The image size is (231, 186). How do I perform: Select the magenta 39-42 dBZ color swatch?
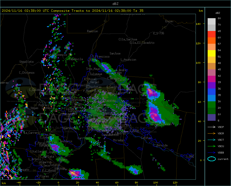[211, 79]
